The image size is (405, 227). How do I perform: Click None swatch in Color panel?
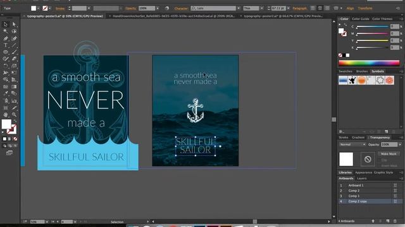tap(340, 55)
